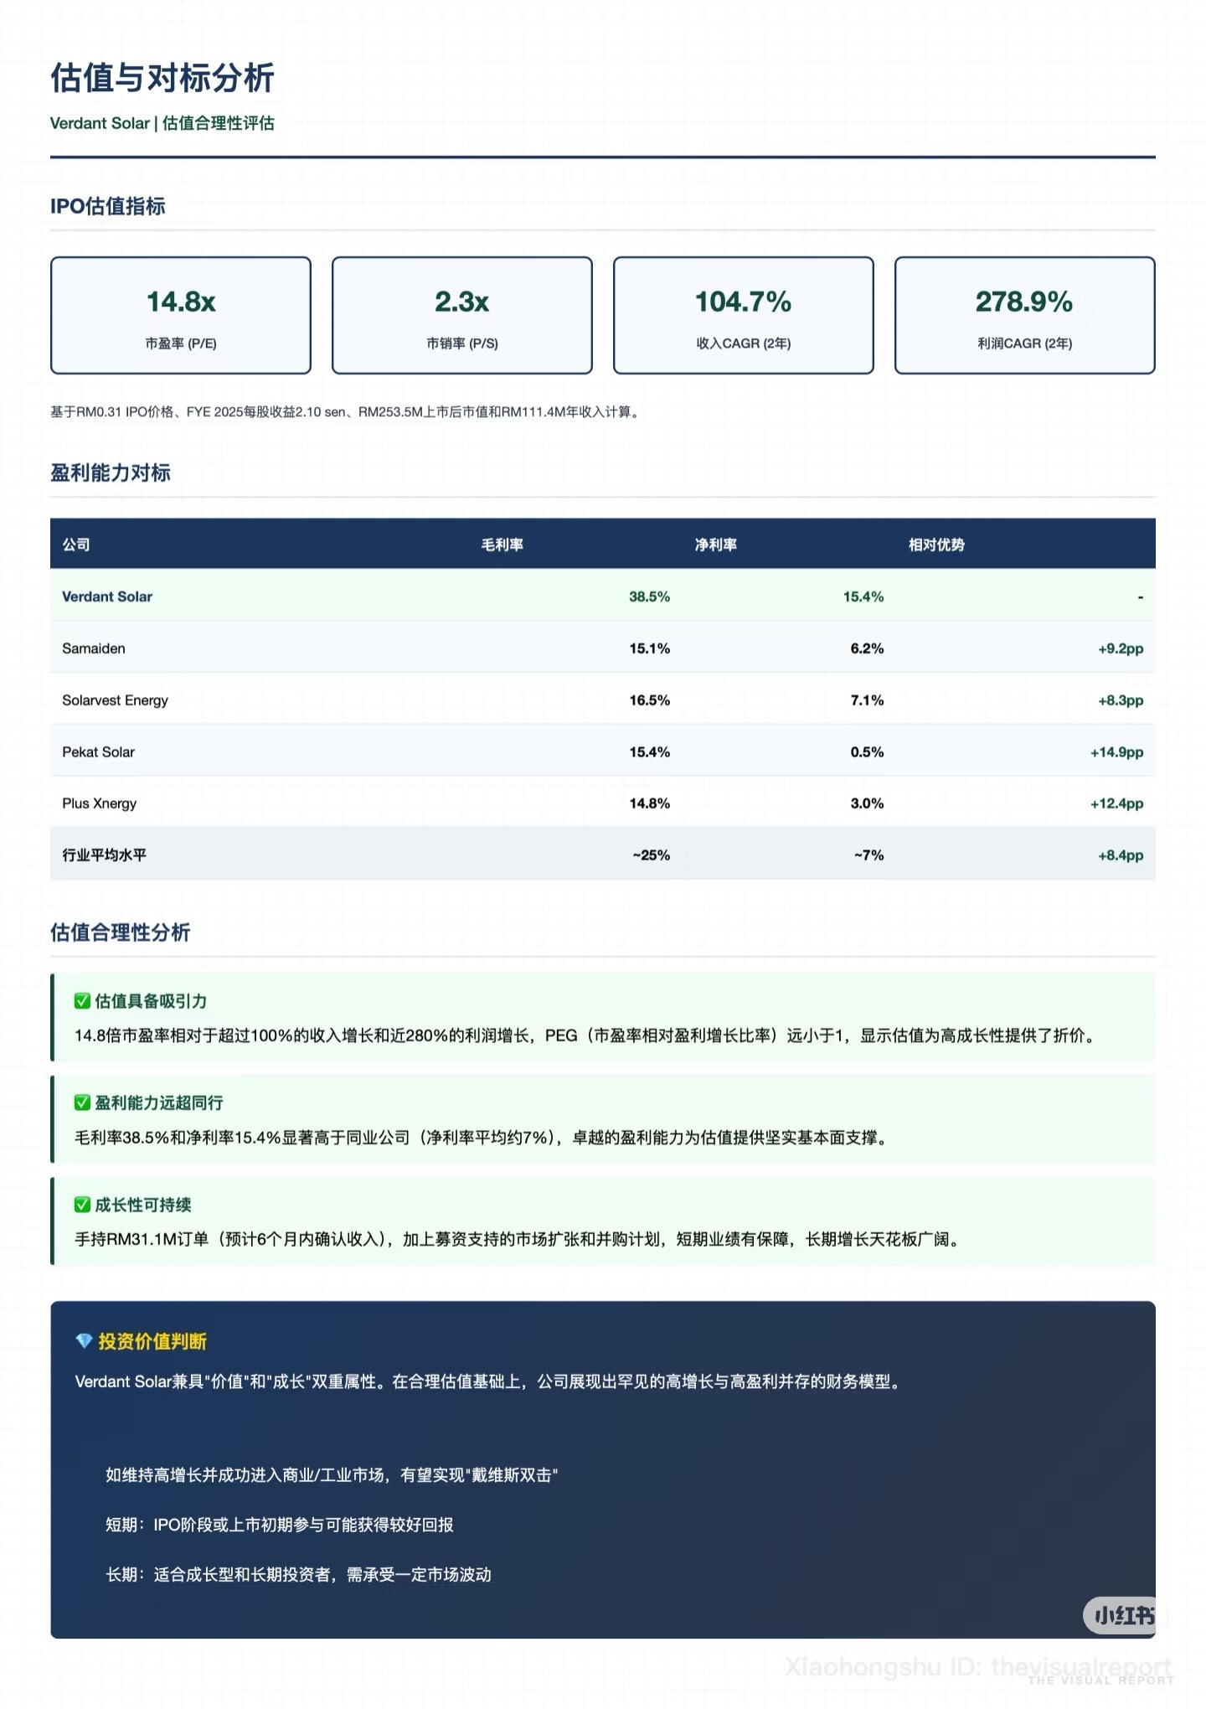This screenshot has width=1206, height=1709.
Task: Click the 长期 适合成长型 recommendation line
Action: click(x=298, y=1575)
